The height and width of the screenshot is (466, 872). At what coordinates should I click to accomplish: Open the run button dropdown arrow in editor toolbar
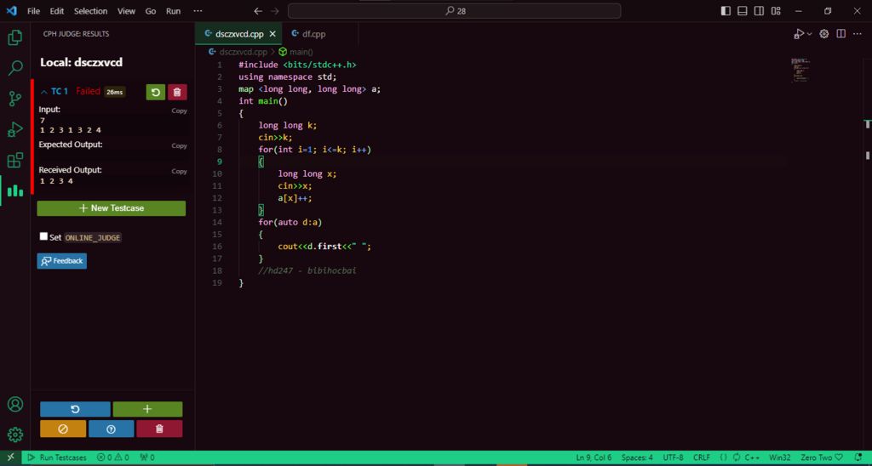point(809,34)
